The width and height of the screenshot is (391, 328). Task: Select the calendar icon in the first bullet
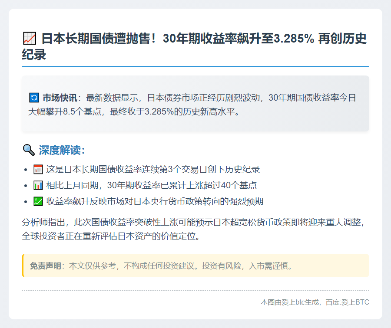tap(38, 169)
